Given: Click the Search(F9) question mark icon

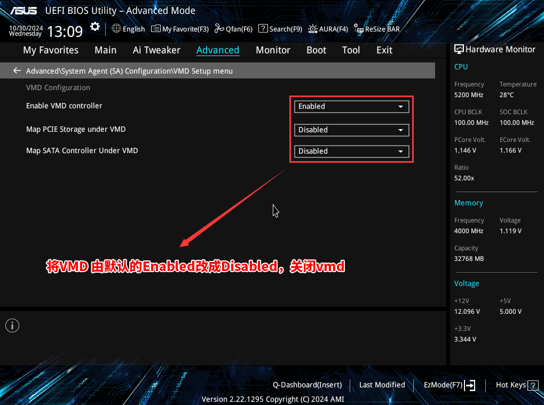Looking at the screenshot, I should 263,28.
